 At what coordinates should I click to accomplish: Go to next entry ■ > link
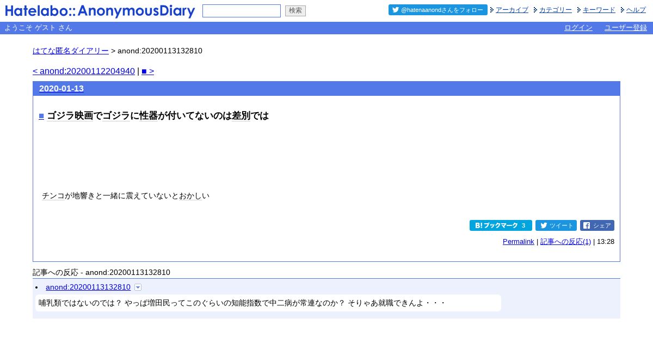[147, 71]
